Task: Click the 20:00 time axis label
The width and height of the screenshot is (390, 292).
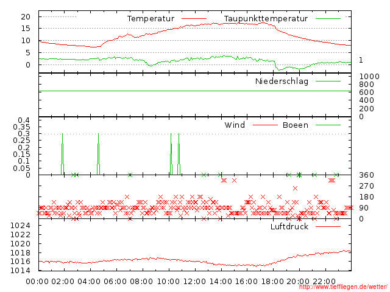Action: pyautogui.click(x=298, y=282)
